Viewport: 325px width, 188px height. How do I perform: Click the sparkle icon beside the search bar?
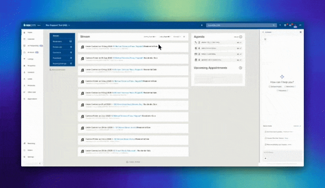(202, 25)
